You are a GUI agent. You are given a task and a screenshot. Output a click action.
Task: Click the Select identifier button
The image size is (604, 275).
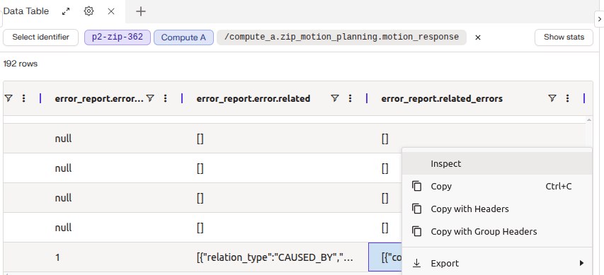(41, 37)
